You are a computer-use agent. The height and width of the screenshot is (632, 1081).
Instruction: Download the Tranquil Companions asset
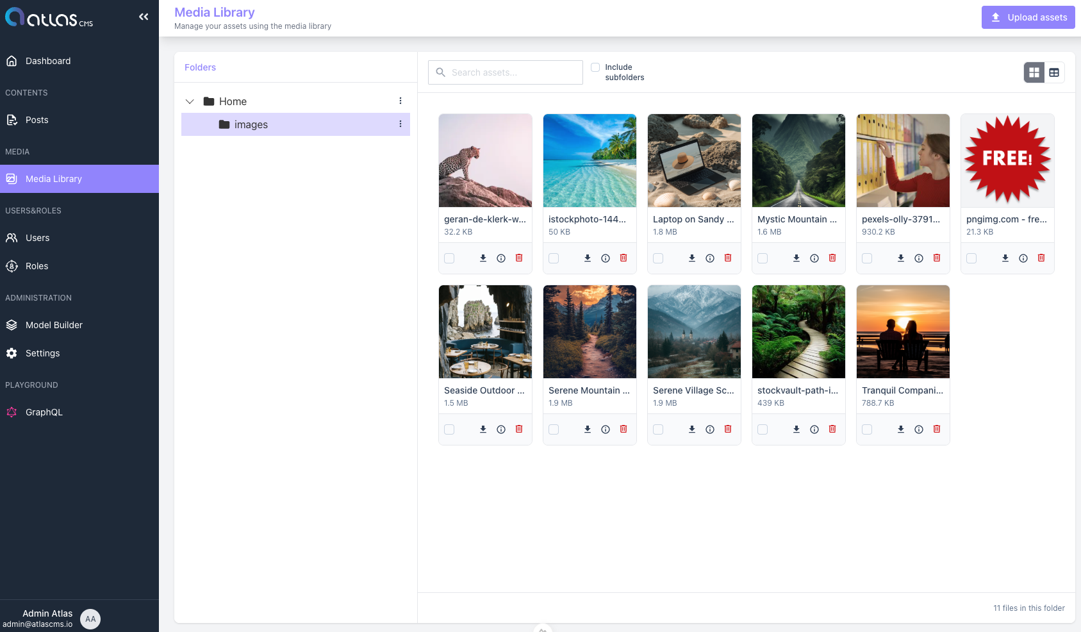click(900, 429)
